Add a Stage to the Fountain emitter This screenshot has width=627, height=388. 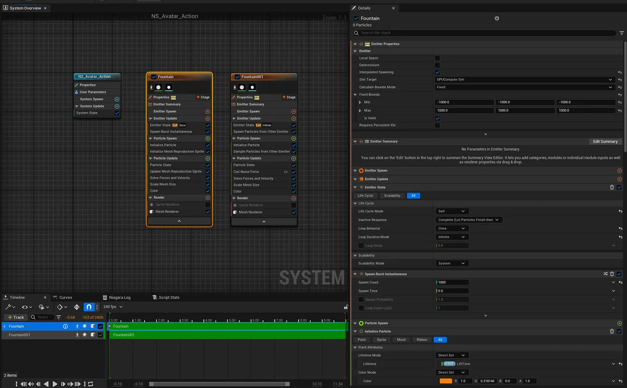pyautogui.click(x=203, y=97)
